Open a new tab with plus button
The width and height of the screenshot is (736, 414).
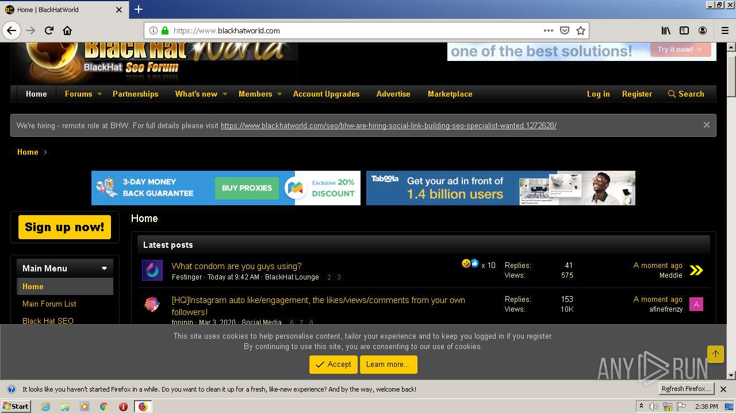click(x=139, y=9)
